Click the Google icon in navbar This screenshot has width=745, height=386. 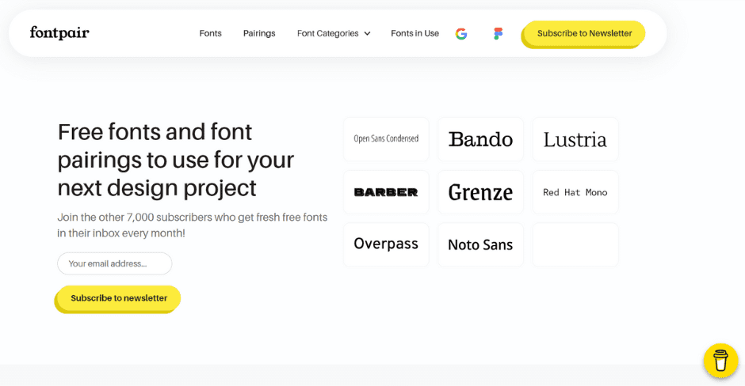[461, 34]
